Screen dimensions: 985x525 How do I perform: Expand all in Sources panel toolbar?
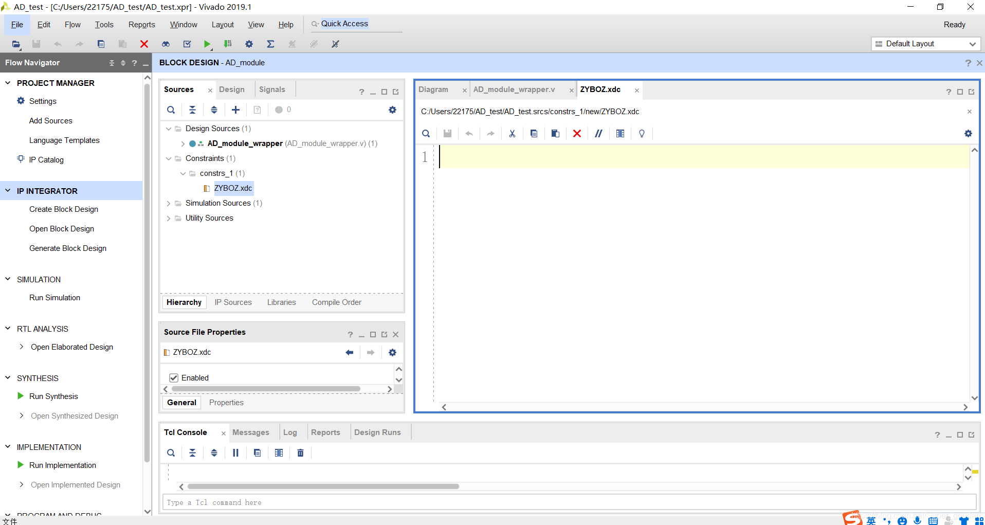point(214,110)
